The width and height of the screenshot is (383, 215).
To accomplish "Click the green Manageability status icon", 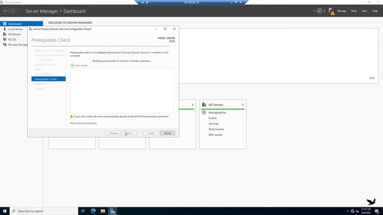I will 204,112.
